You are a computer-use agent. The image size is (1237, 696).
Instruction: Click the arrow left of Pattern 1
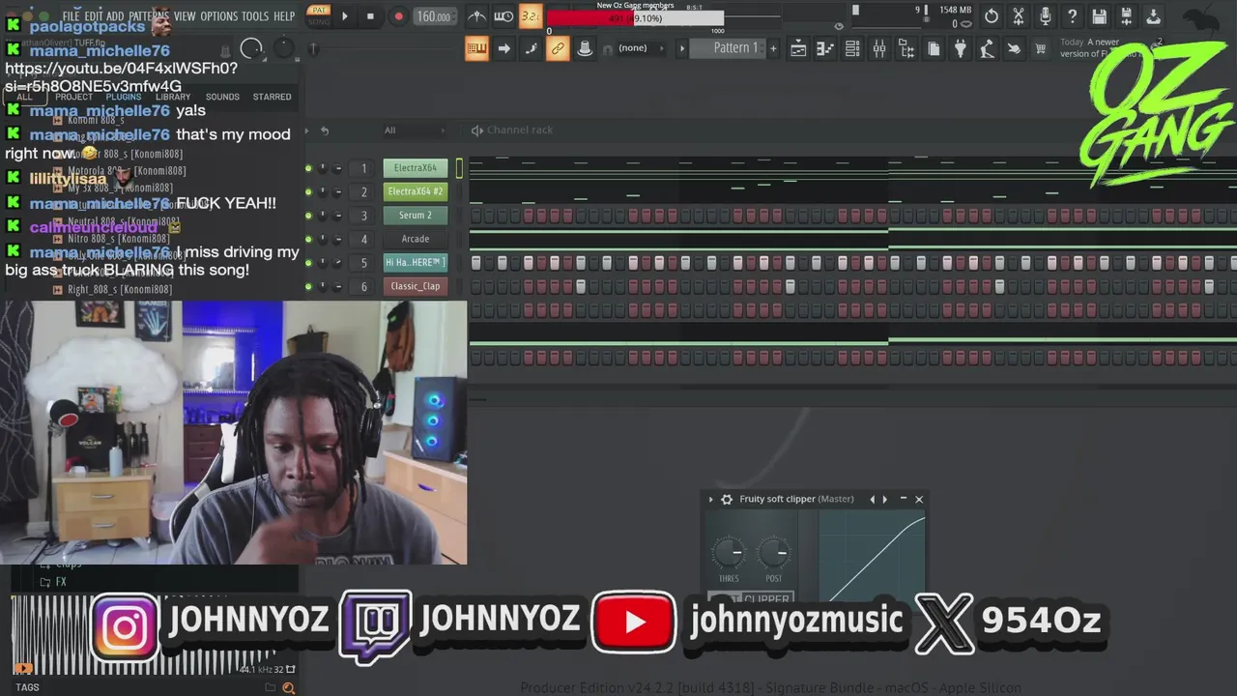pos(682,48)
